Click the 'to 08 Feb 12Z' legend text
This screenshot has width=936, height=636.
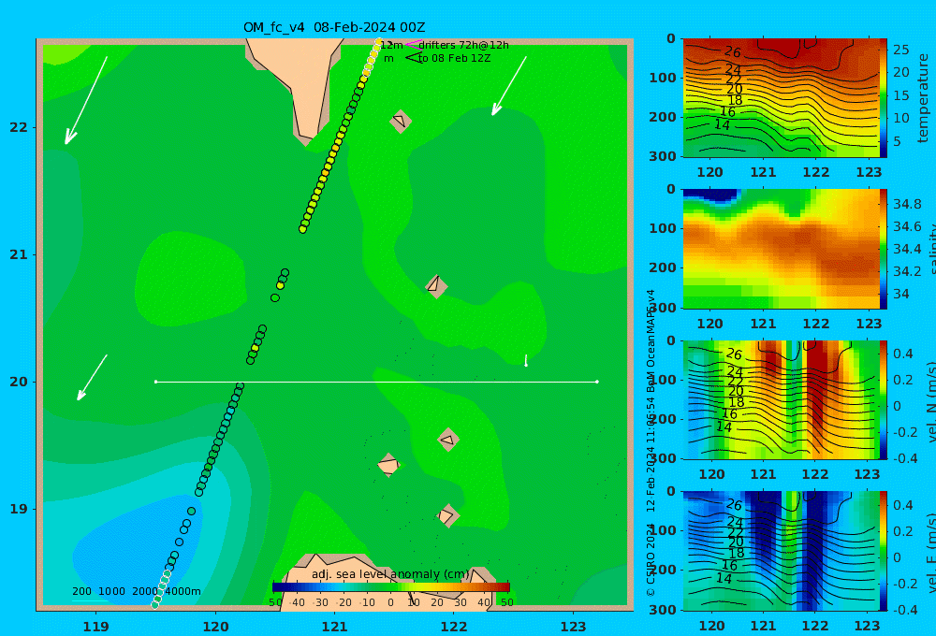454,58
